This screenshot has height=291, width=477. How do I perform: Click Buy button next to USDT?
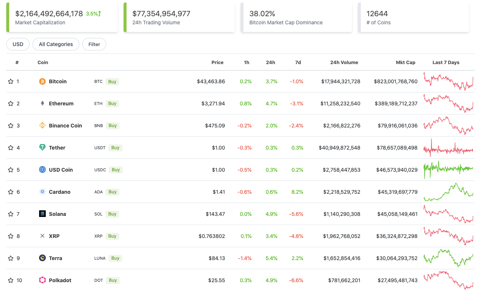point(115,148)
